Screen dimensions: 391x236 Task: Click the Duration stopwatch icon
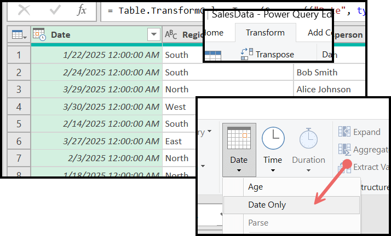coord(308,139)
